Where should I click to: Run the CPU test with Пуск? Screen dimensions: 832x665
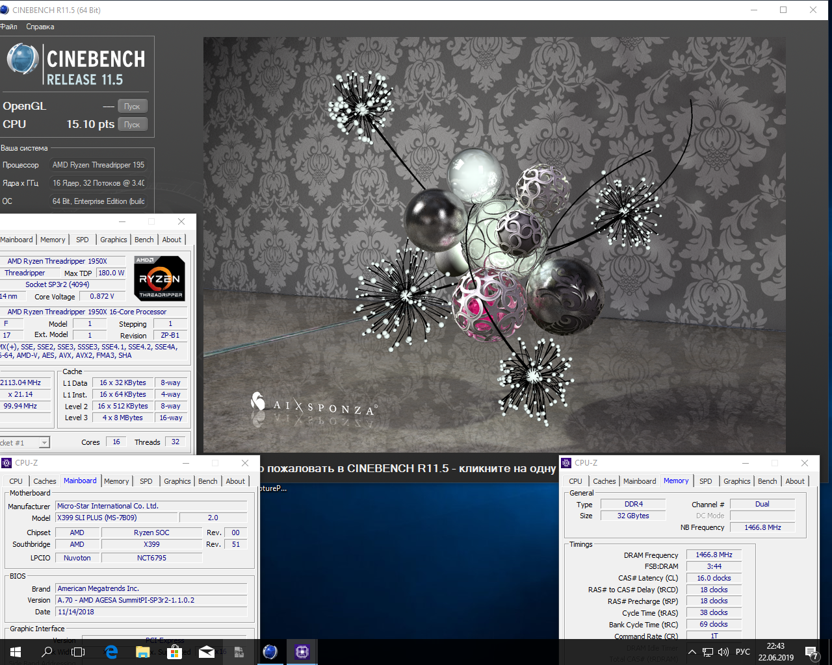pos(133,125)
